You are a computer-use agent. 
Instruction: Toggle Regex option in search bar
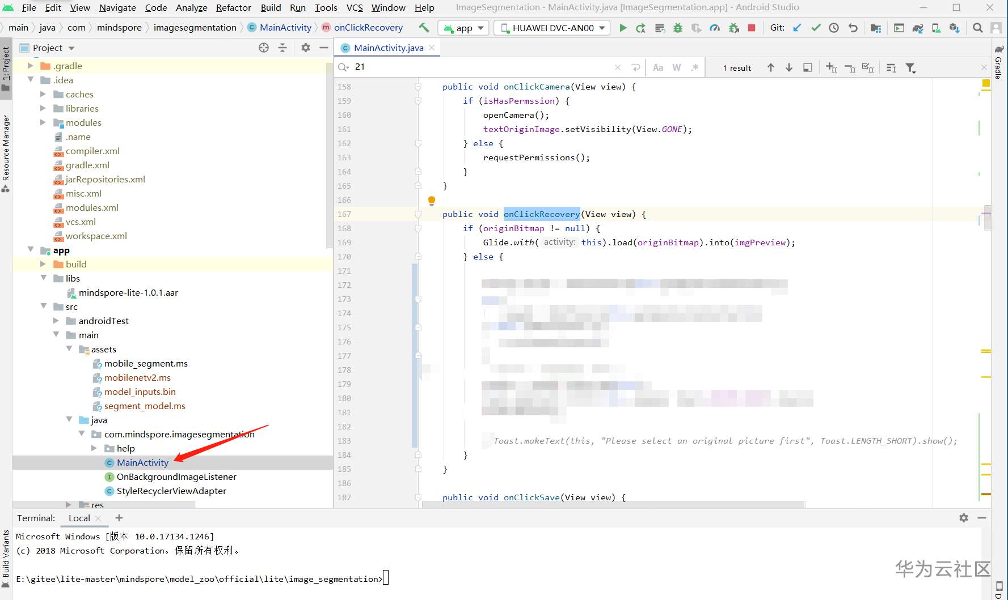tap(695, 67)
